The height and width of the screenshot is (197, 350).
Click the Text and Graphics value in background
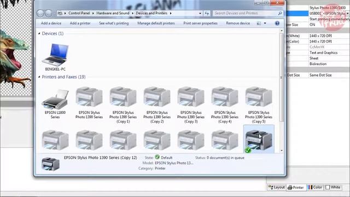[x=323, y=53]
